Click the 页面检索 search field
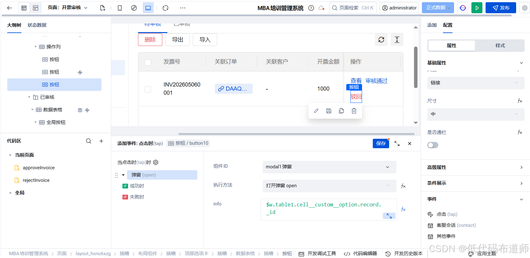This screenshot has height=258, width=530. (x=353, y=8)
